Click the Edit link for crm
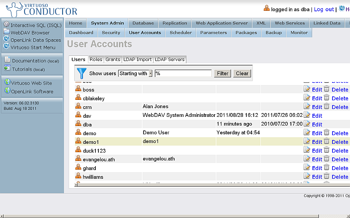 tap(317, 107)
